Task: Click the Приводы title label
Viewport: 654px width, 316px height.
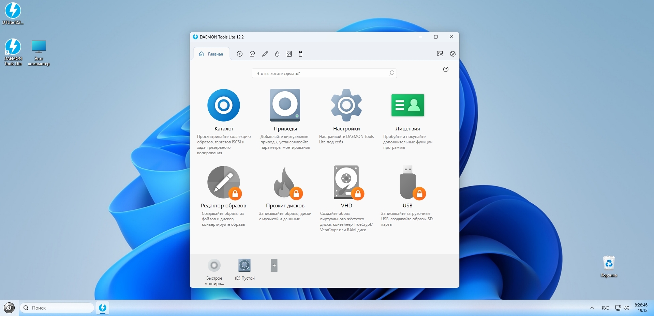Action: [285, 129]
